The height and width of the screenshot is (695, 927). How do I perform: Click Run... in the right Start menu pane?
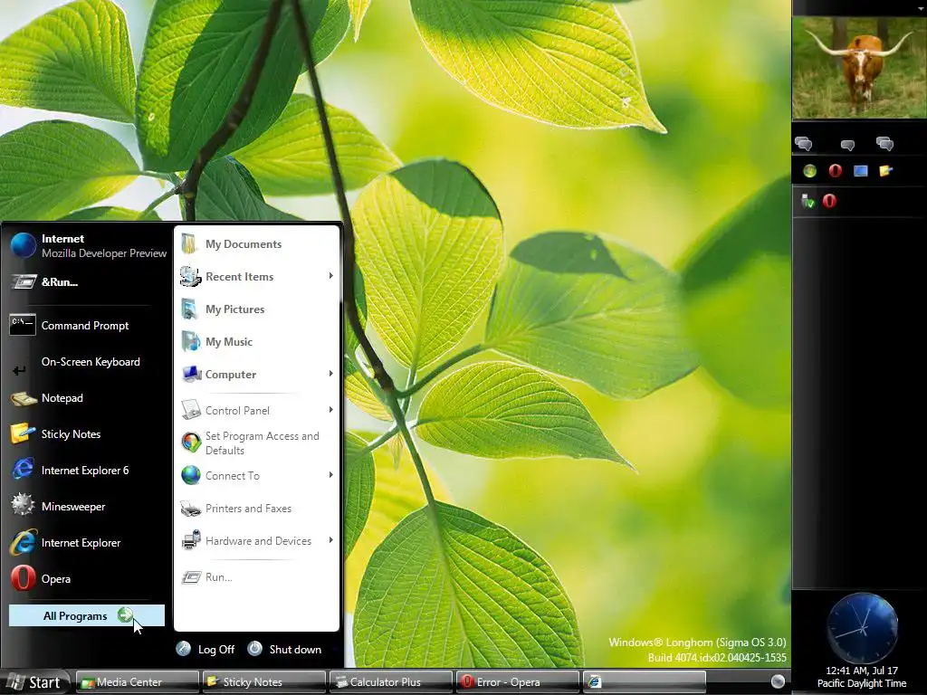point(256,576)
